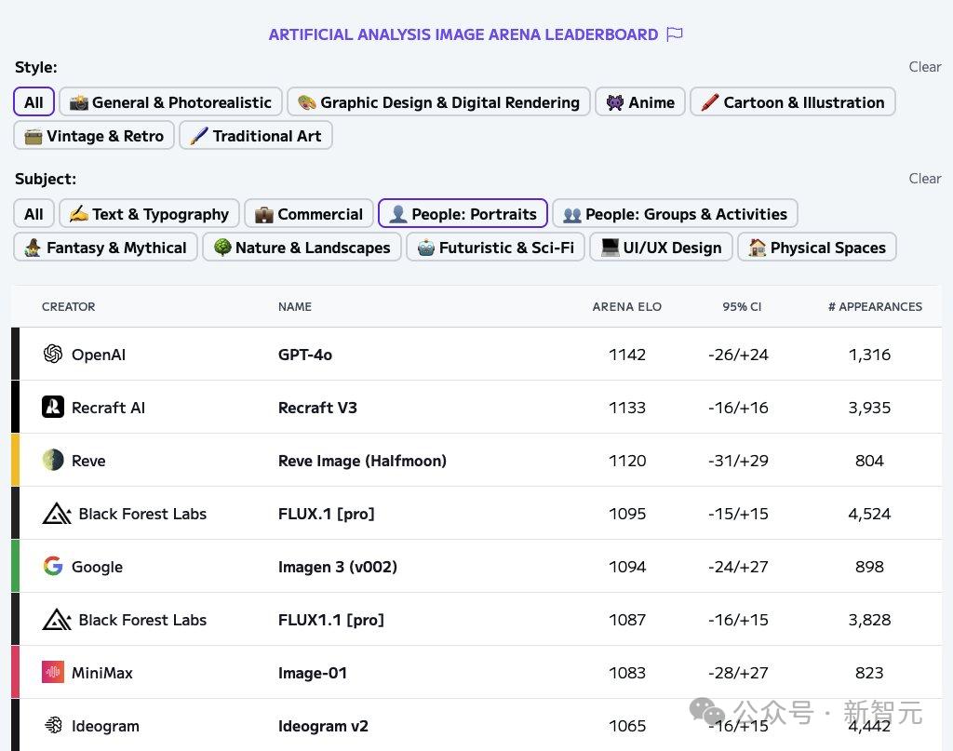Click the ELO score 1133
Image resolution: width=953 pixels, height=751 pixels.
tap(627, 407)
